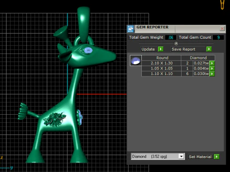
Task: Click the count 1 cell
Action: click(187, 68)
